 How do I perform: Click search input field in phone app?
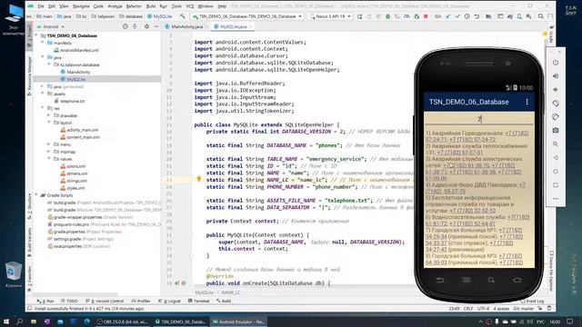click(479, 119)
